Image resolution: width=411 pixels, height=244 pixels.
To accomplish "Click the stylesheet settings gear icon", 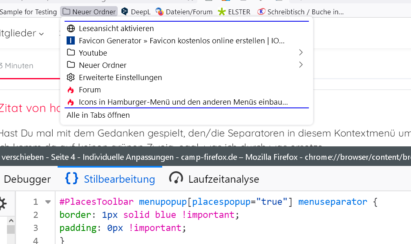I will coord(2,204).
